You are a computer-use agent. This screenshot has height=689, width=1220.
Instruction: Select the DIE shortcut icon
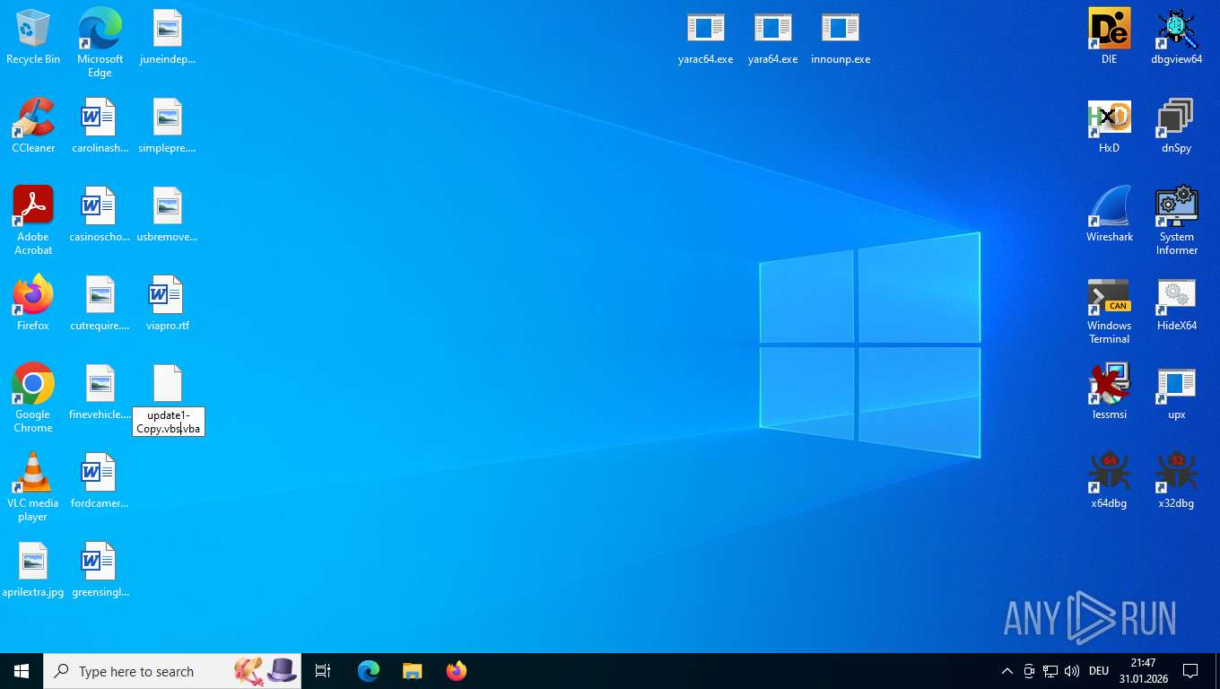(x=1110, y=38)
